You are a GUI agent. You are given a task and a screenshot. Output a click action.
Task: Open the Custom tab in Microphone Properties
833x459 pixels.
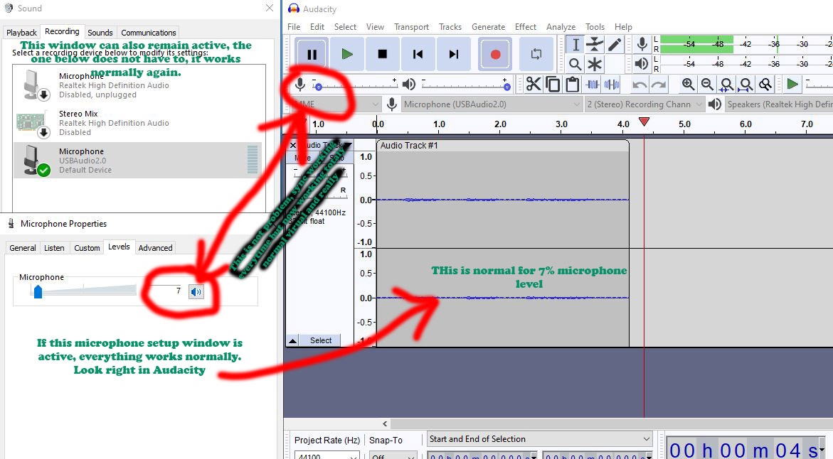pyautogui.click(x=87, y=248)
